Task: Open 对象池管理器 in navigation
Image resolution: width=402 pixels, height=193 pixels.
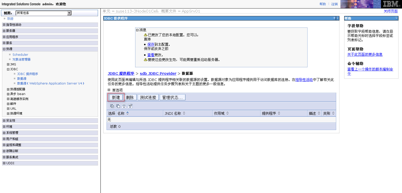Action: click(21, 59)
